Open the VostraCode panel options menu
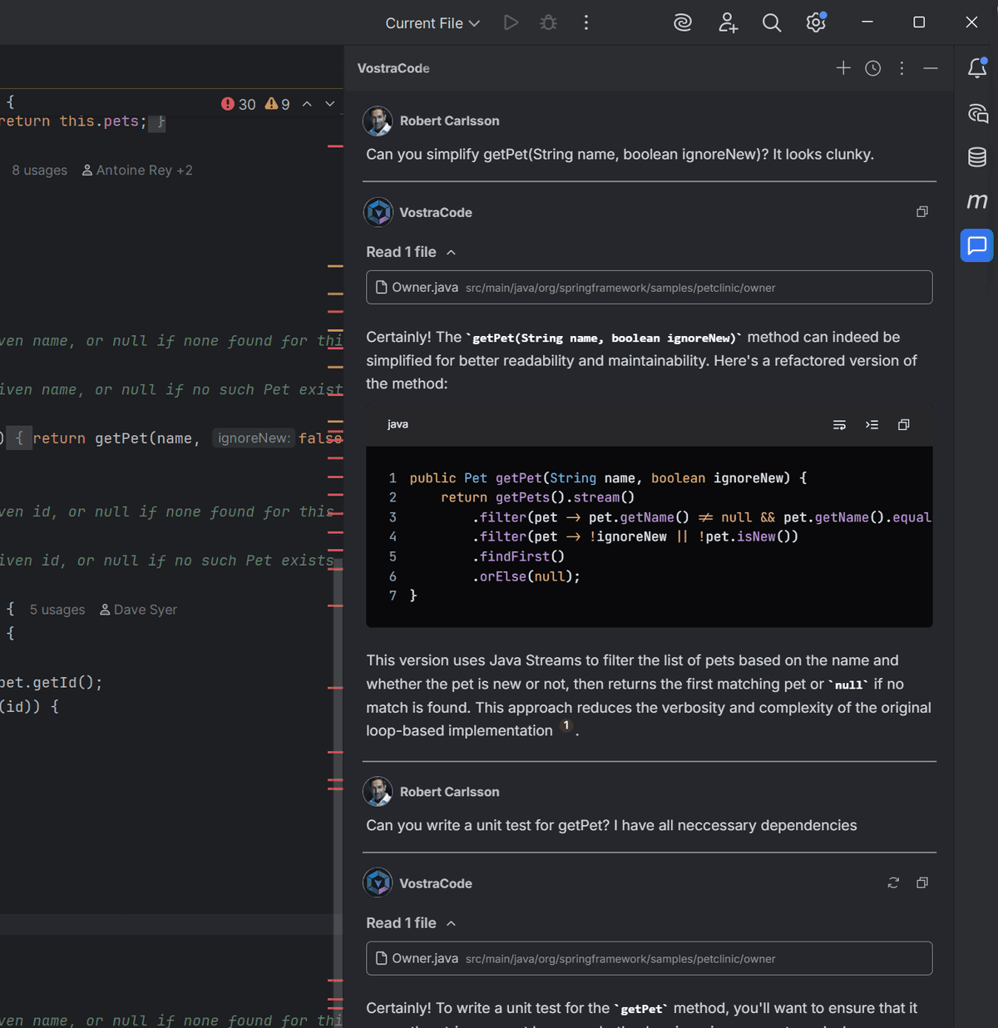Image resolution: width=998 pixels, height=1028 pixels. tap(902, 68)
